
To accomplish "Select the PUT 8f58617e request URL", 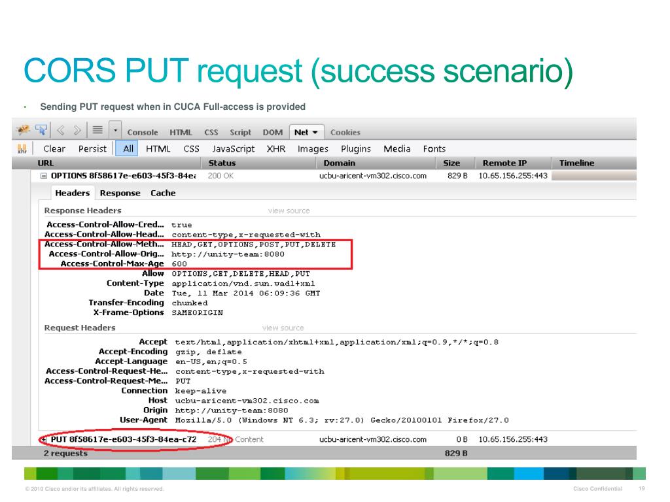I will [x=124, y=439].
